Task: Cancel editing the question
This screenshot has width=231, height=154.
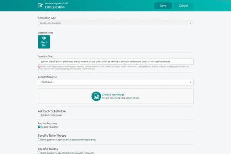Action: coord(183,5)
